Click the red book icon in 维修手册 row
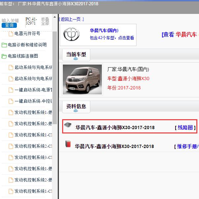 (x=68, y=144)
